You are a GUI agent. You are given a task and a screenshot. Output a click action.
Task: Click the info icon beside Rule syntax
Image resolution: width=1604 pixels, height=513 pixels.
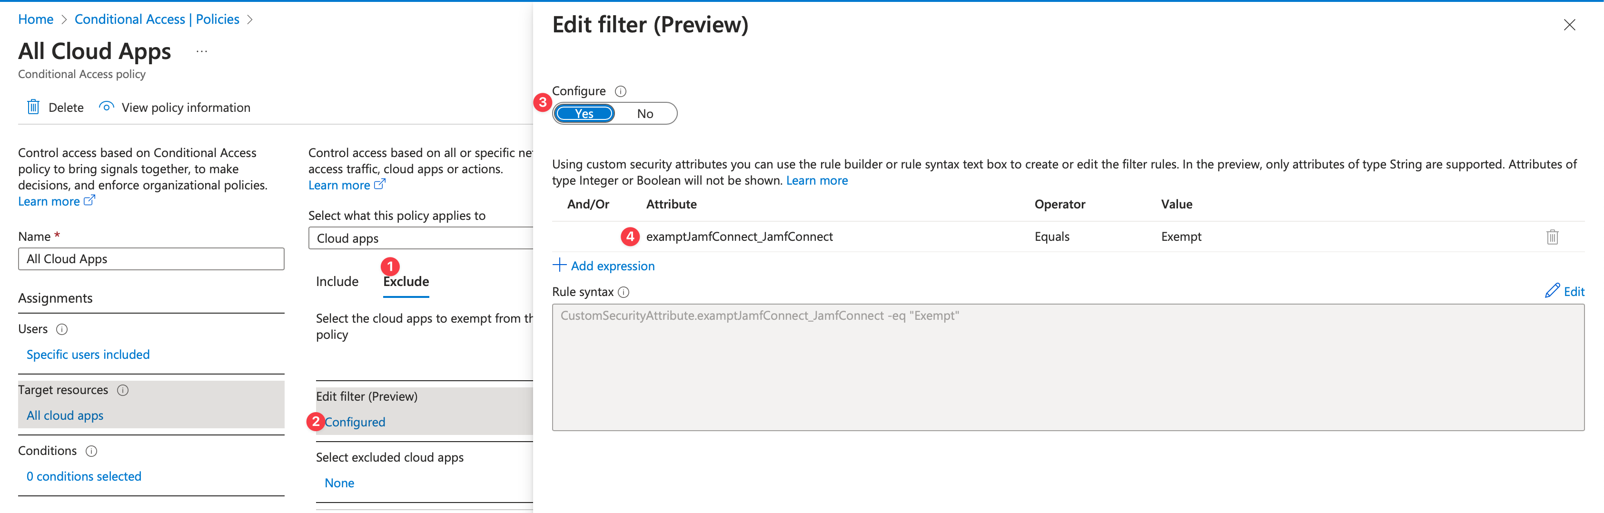tap(624, 292)
